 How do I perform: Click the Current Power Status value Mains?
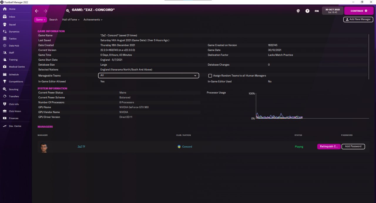point(123,93)
